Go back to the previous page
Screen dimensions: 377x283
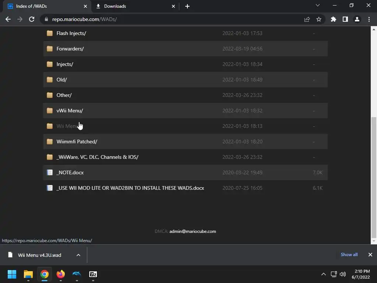click(x=8, y=19)
